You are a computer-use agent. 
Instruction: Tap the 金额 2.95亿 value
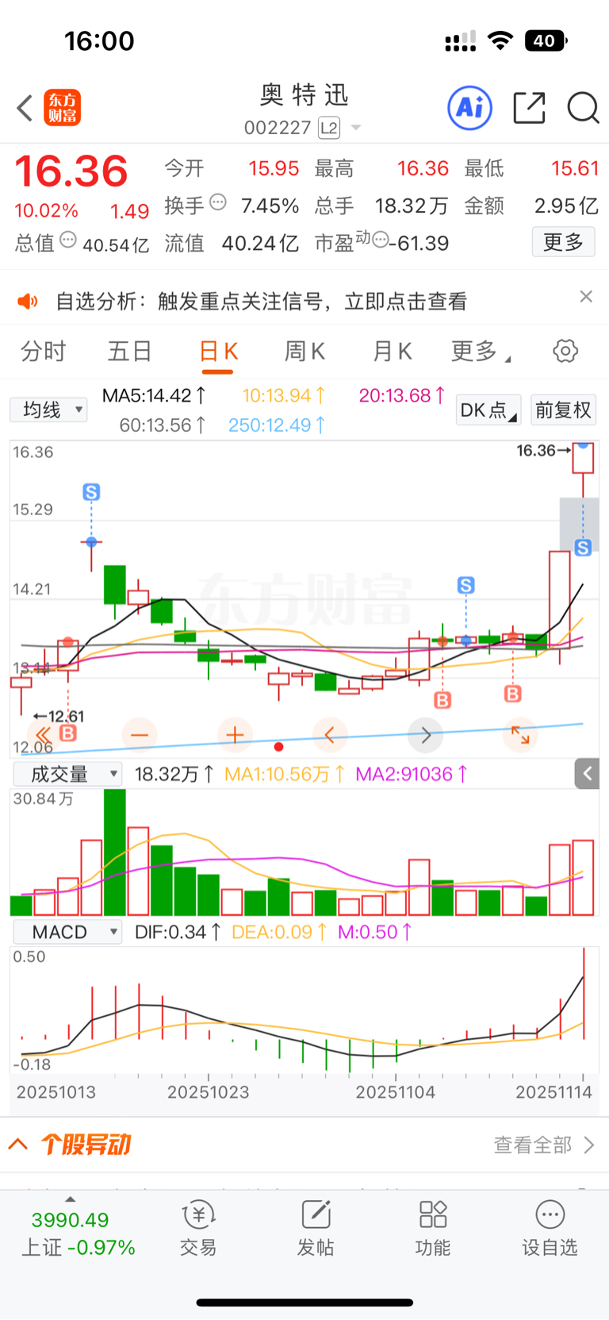(566, 206)
